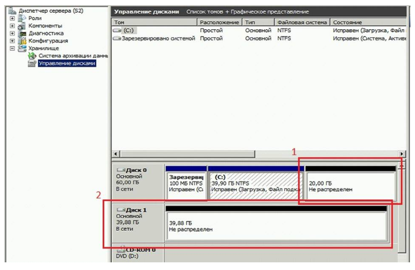Click the horizontal scrollbar left arrow

115,154
